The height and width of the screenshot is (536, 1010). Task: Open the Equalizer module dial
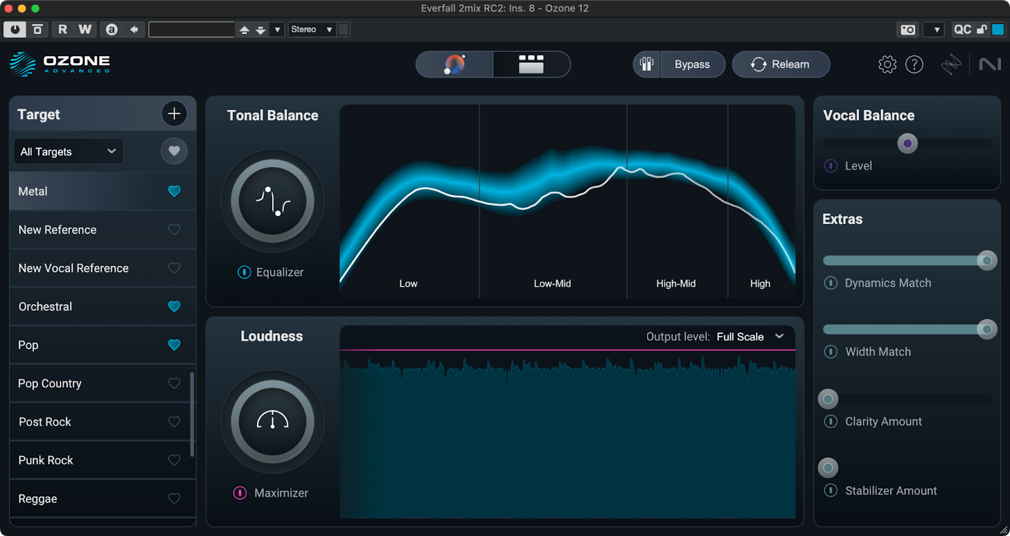[x=272, y=201]
